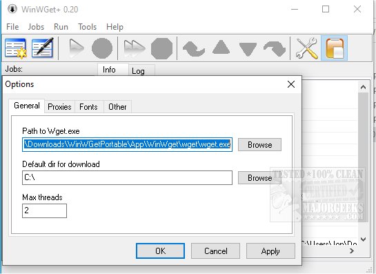The height and width of the screenshot is (274, 376).
Task: Apply the option changes
Action: [270, 251]
